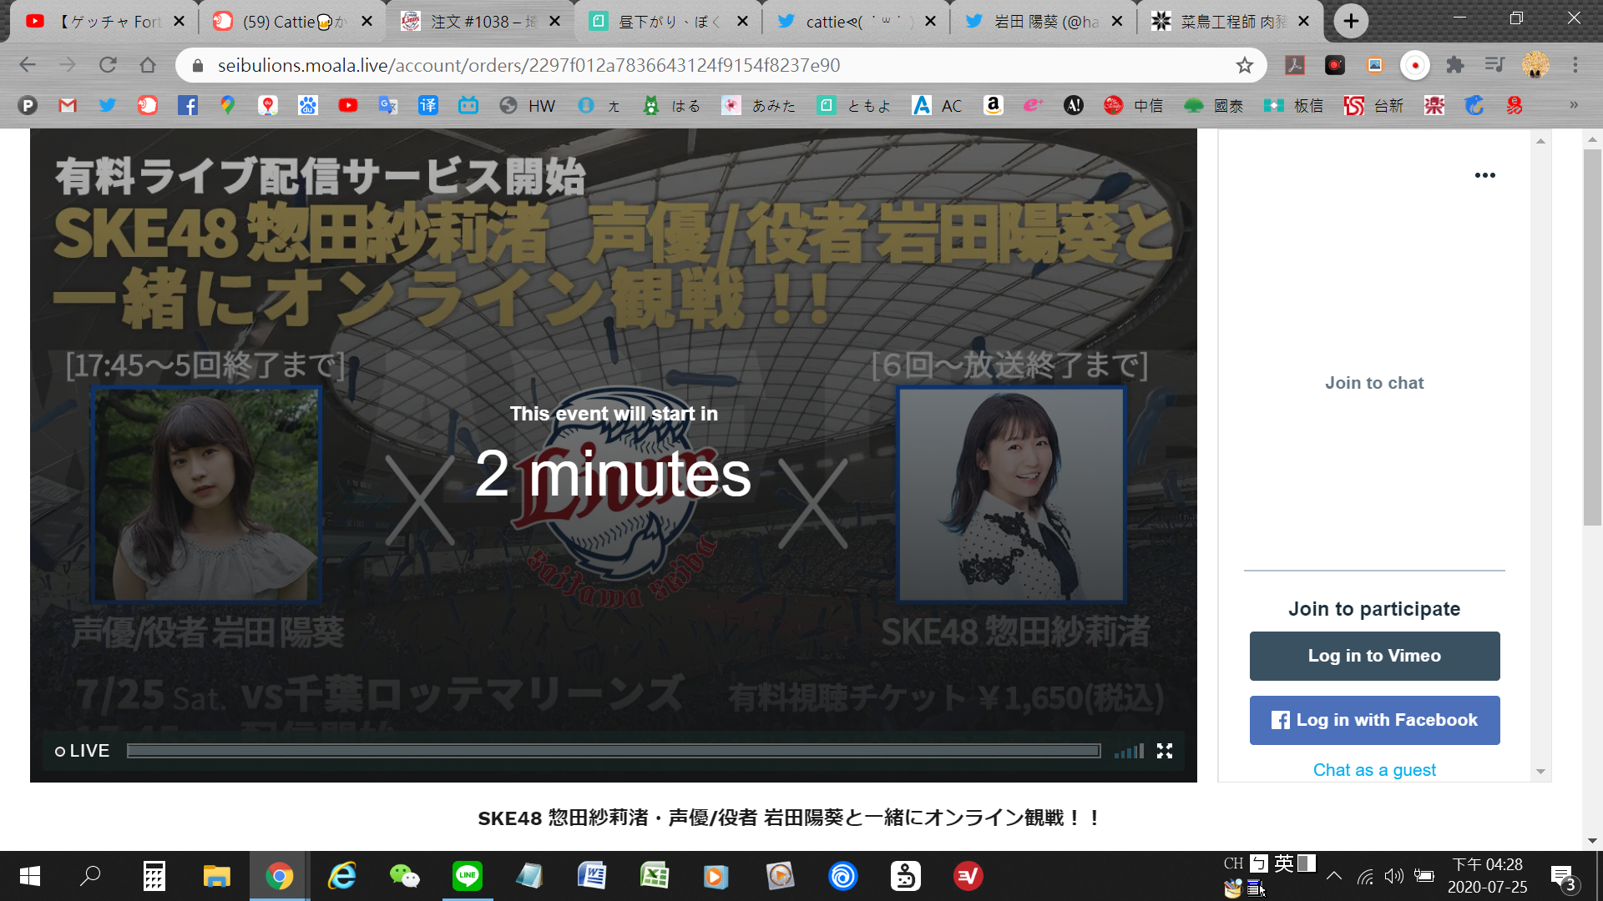Image resolution: width=1603 pixels, height=901 pixels.
Task: Open the Twitter bookmark in bookmarks bar
Action: 108,106
